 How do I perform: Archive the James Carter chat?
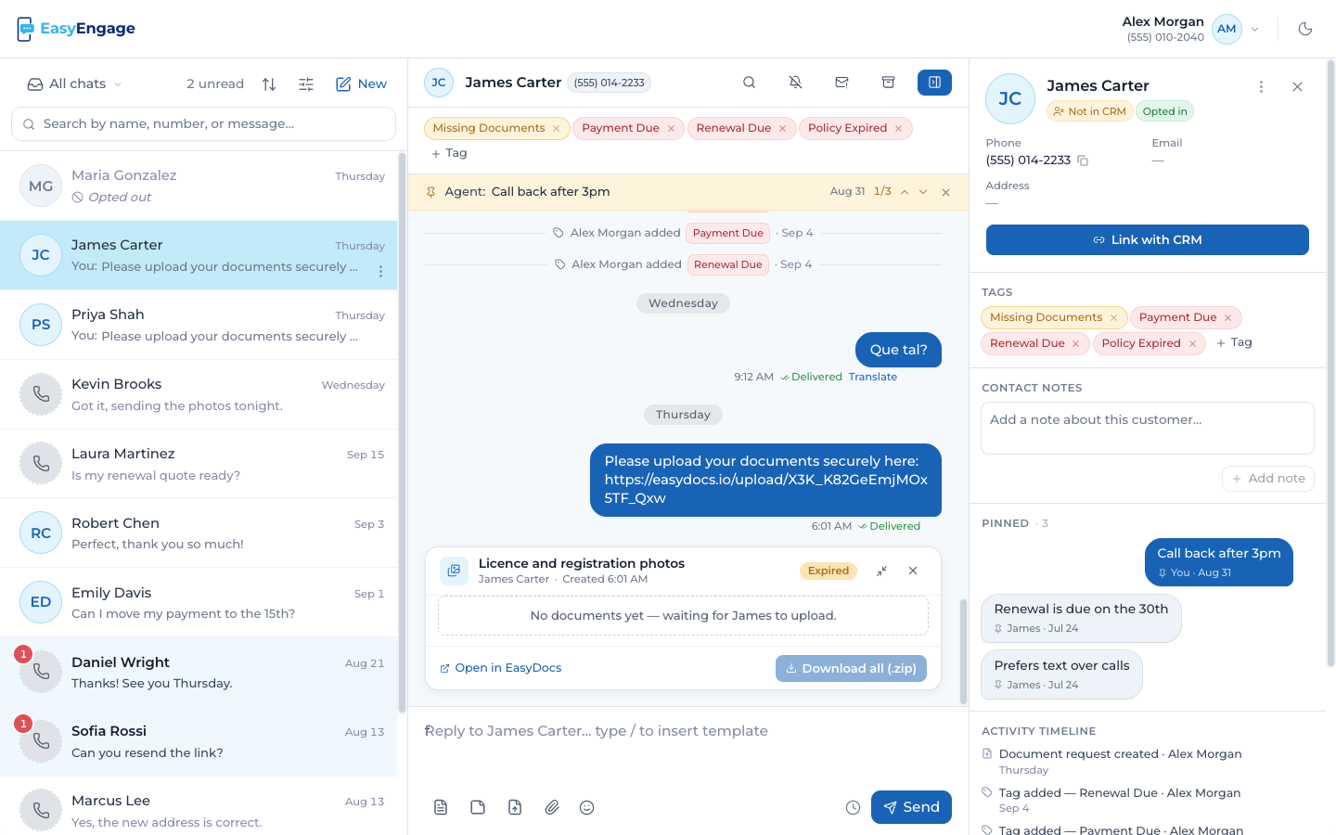[888, 83]
